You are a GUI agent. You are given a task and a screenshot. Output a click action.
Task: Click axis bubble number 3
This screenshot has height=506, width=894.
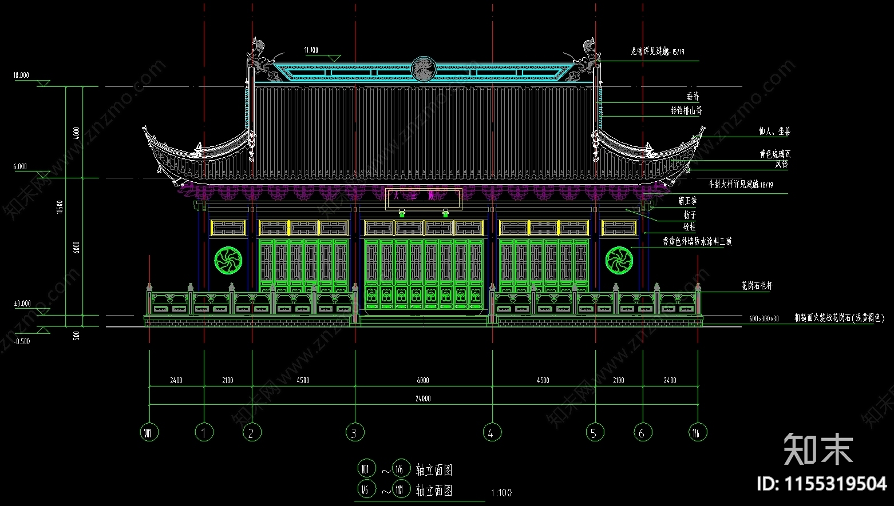click(354, 432)
